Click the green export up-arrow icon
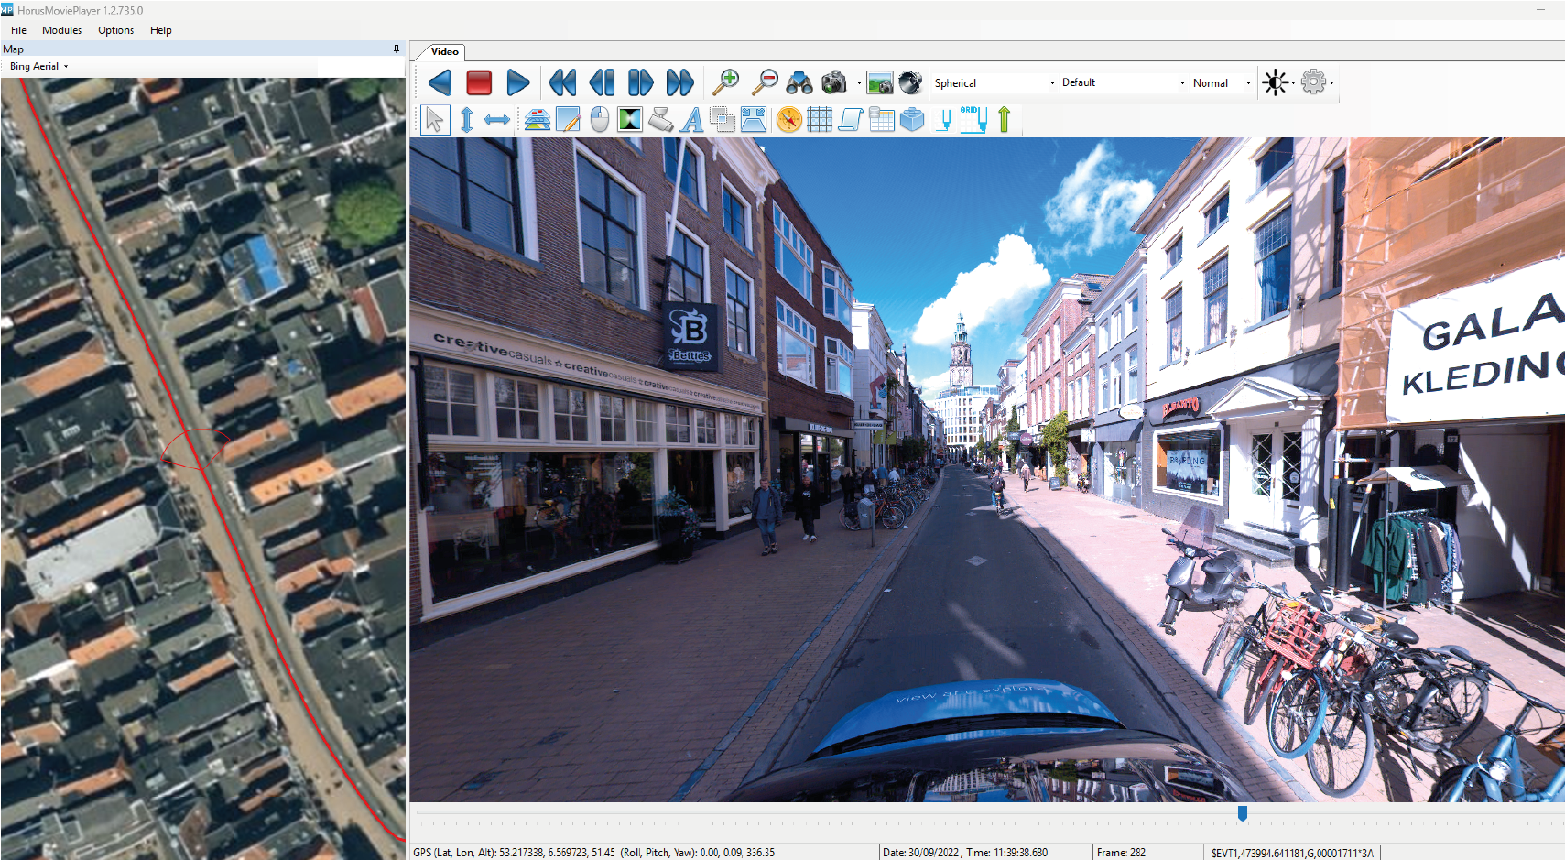The width and height of the screenshot is (1565, 860). [1004, 119]
